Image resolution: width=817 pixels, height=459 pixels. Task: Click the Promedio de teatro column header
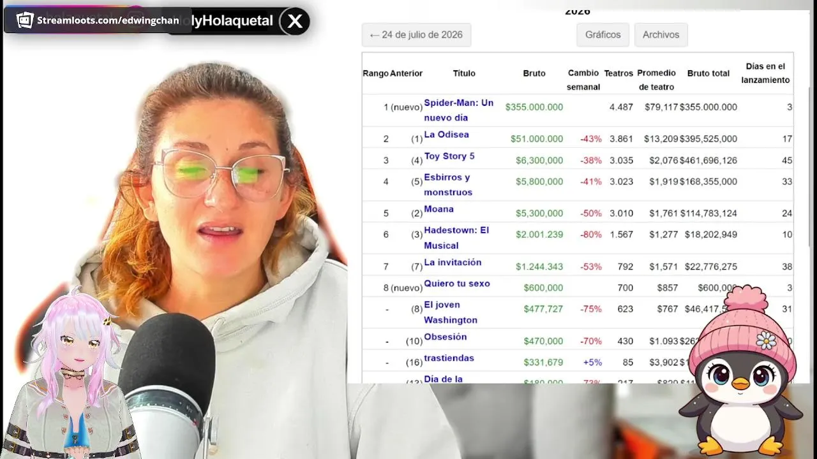click(x=656, y=80)
